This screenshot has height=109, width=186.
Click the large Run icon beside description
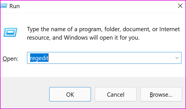[10, 32]
